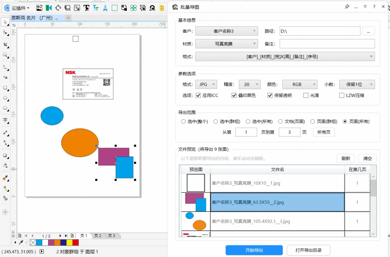Select the 页面(群组) radio option
This screenshot has width=390, height=257.
point(313,122)
